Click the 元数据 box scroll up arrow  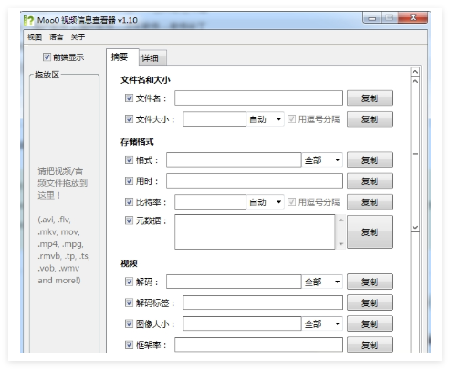coord(340,220)
